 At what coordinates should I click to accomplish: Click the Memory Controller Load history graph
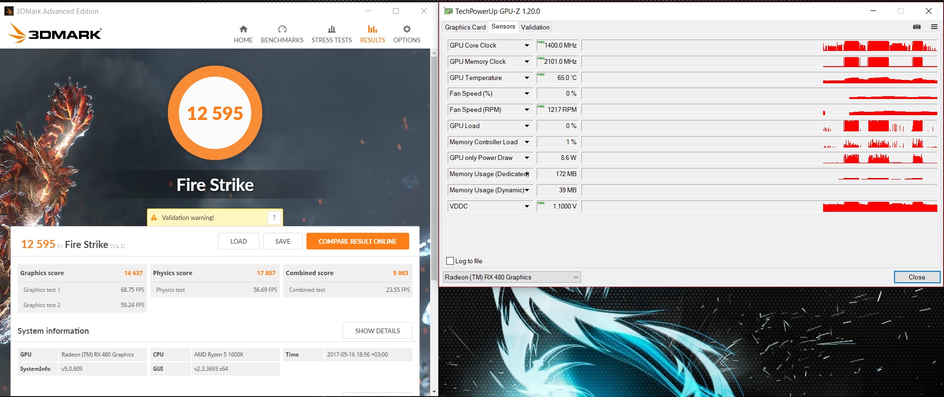[759, 142]
